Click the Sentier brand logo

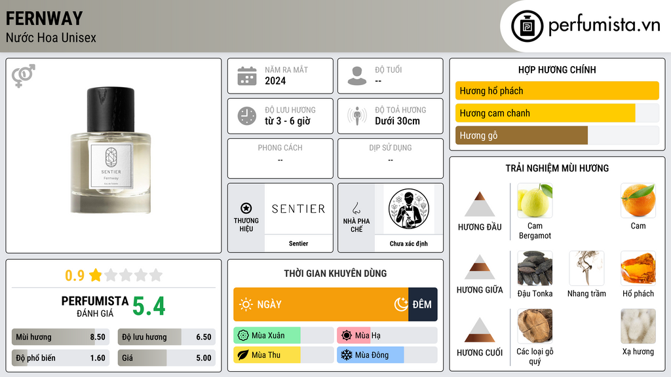click(299, 209)
